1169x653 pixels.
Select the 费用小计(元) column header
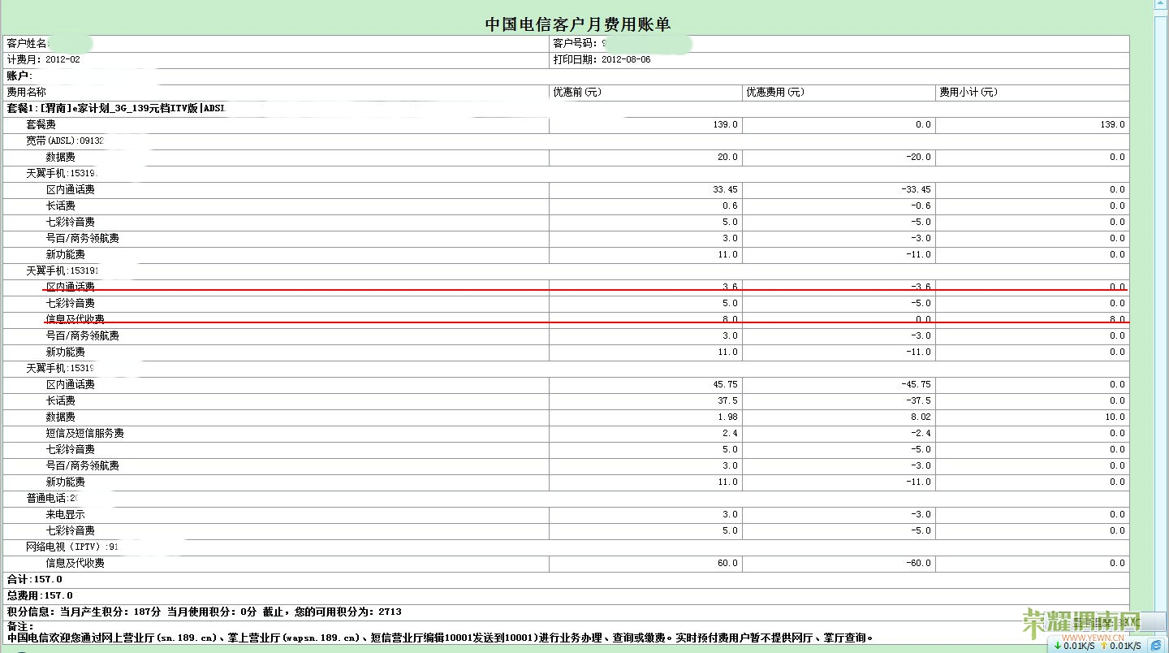pyautogui.click(x=968, y=93)
